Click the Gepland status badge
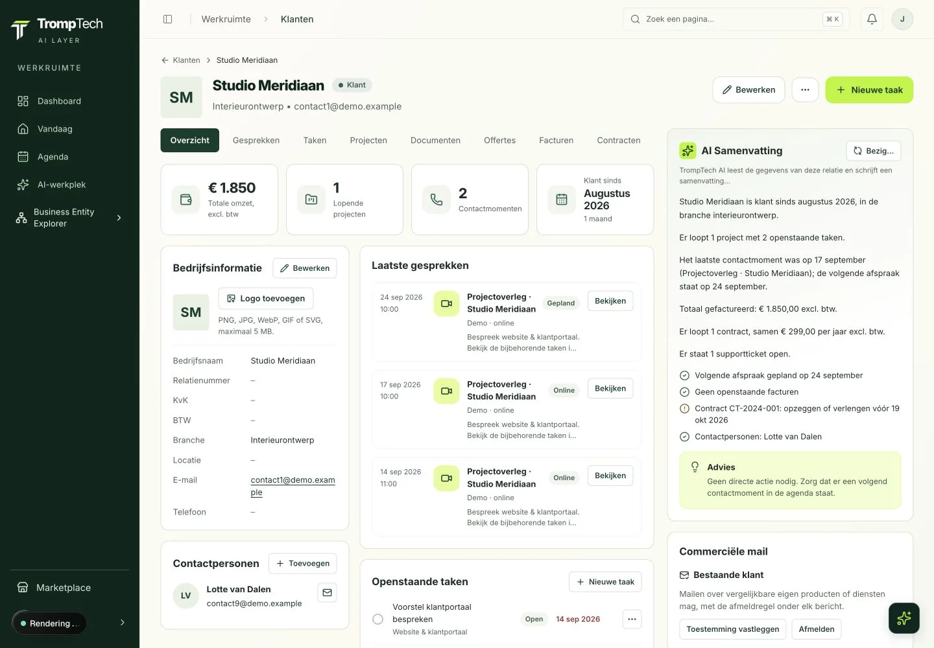The width and height of the screenshot is (934, 648). pos(561,303)
